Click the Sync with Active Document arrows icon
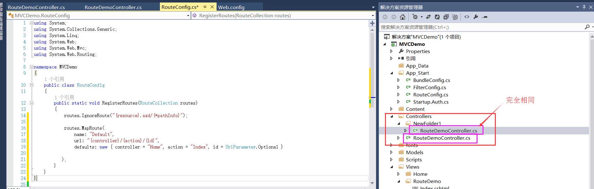The image size is (594, 189). [x=428, y=17]
